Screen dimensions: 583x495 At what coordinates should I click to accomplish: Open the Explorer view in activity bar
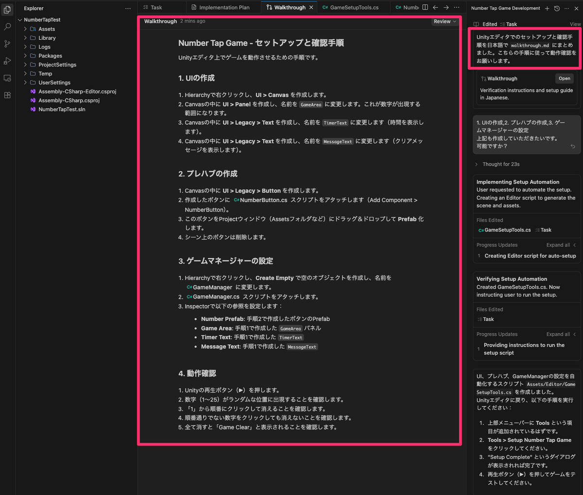(x=7, y=10)
